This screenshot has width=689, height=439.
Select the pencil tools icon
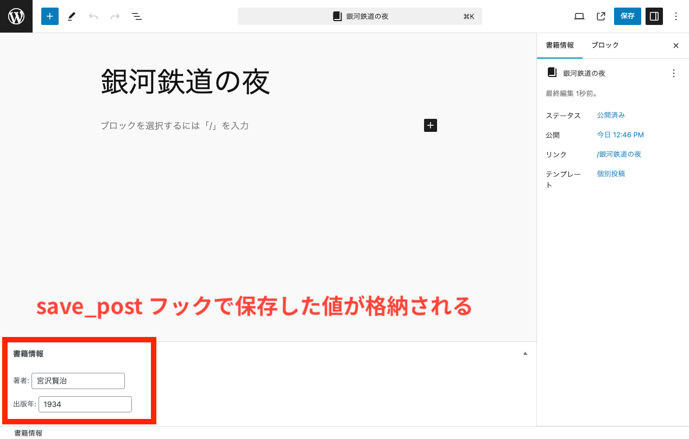tap(72, 16)
